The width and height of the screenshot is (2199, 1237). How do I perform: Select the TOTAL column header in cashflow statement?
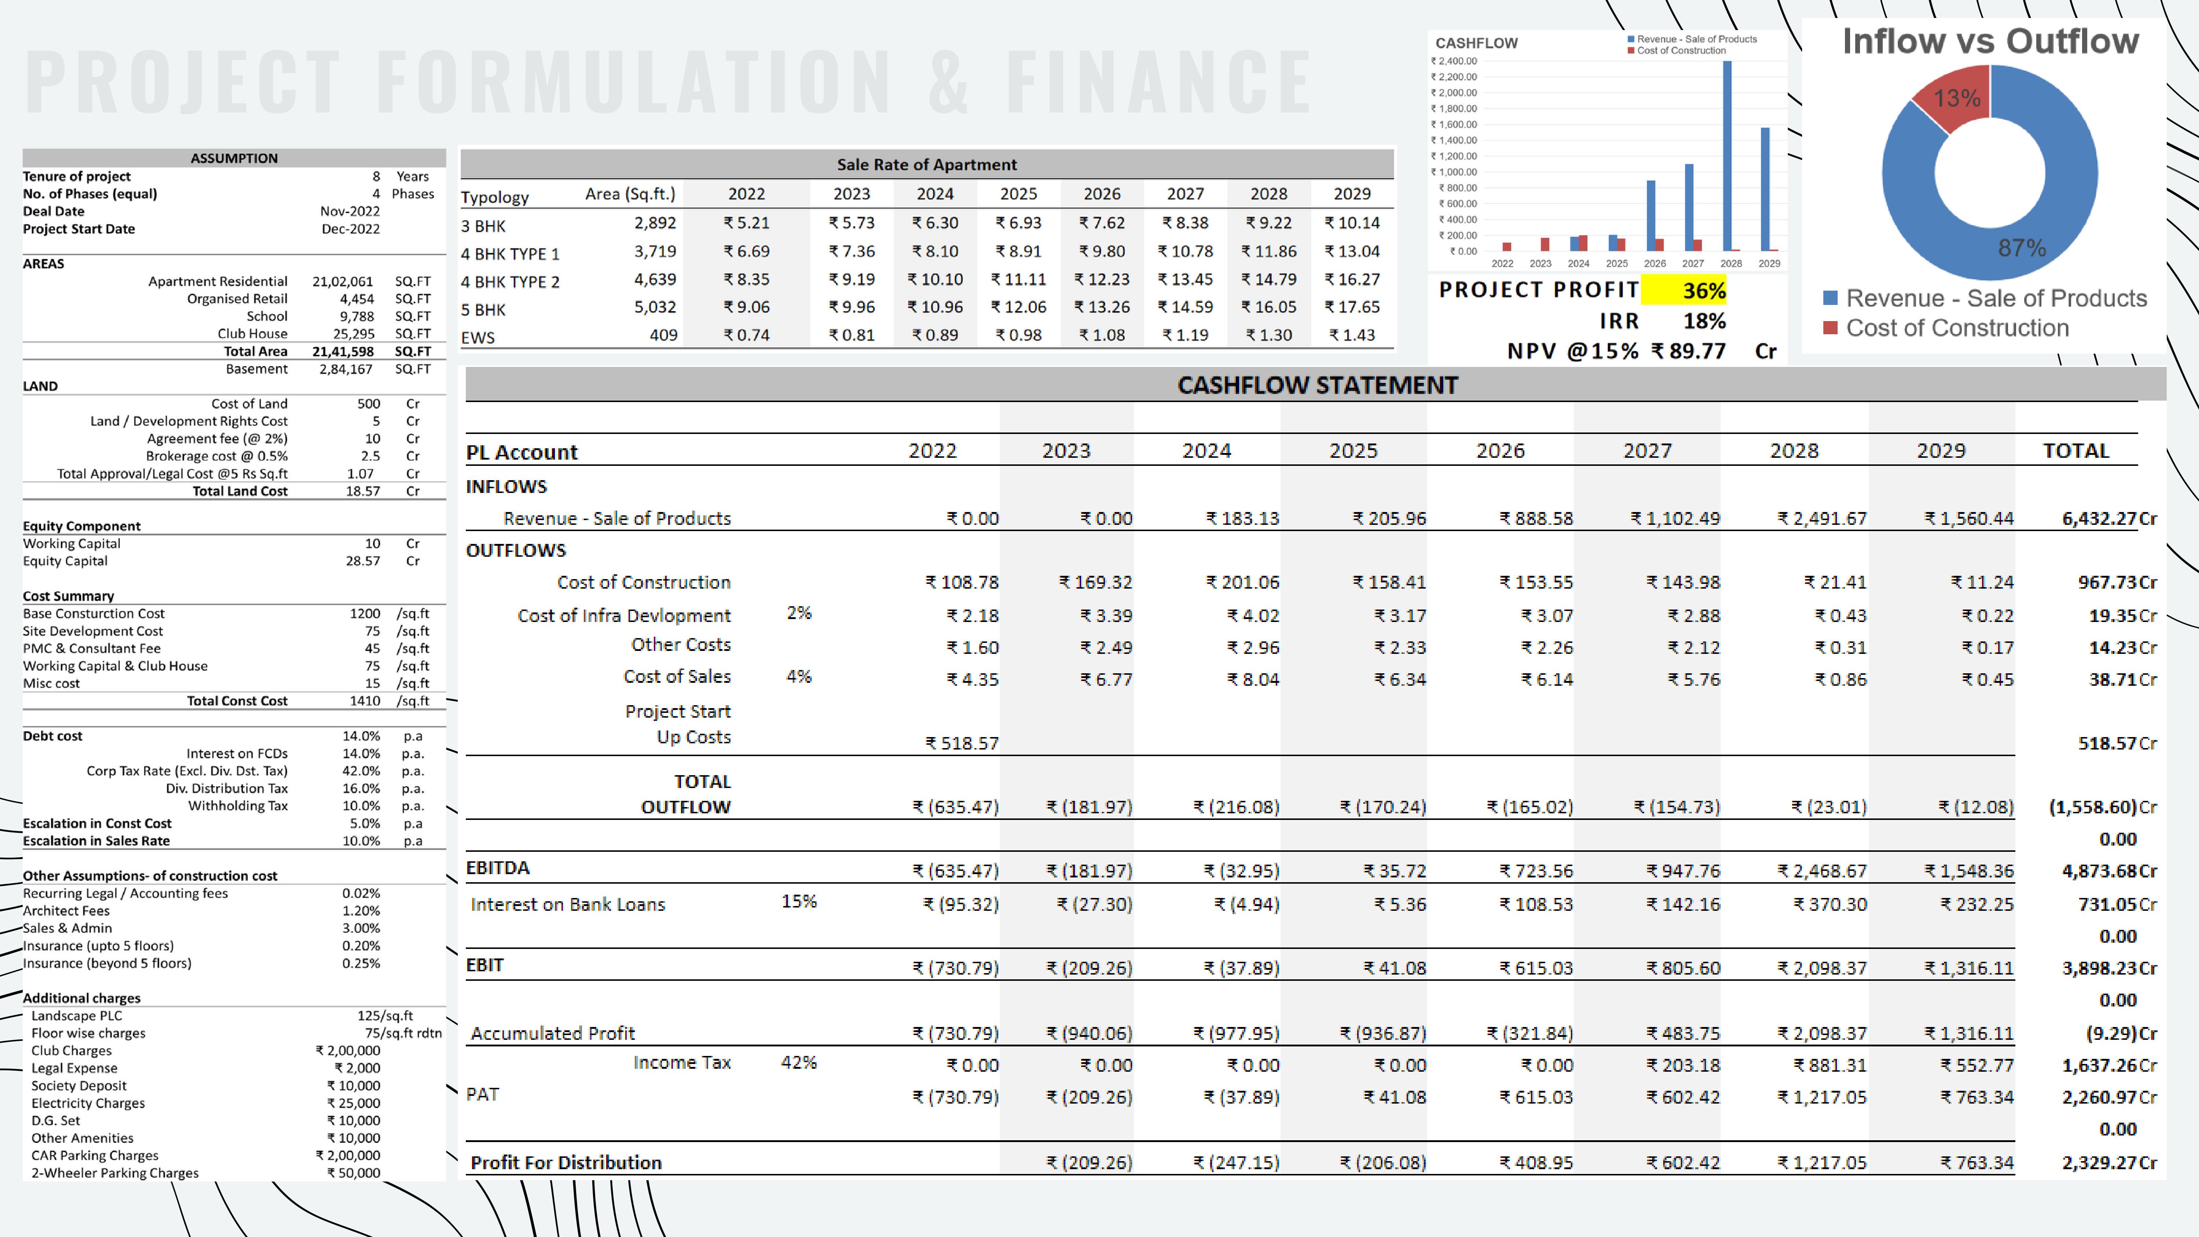2075,451
